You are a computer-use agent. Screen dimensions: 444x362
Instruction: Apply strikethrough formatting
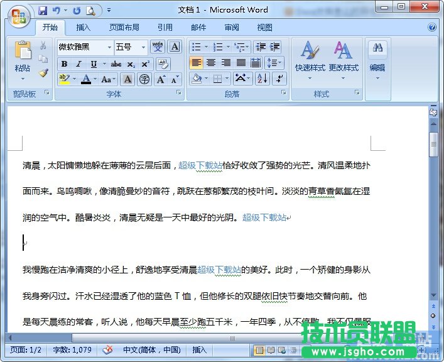[116, 64]
